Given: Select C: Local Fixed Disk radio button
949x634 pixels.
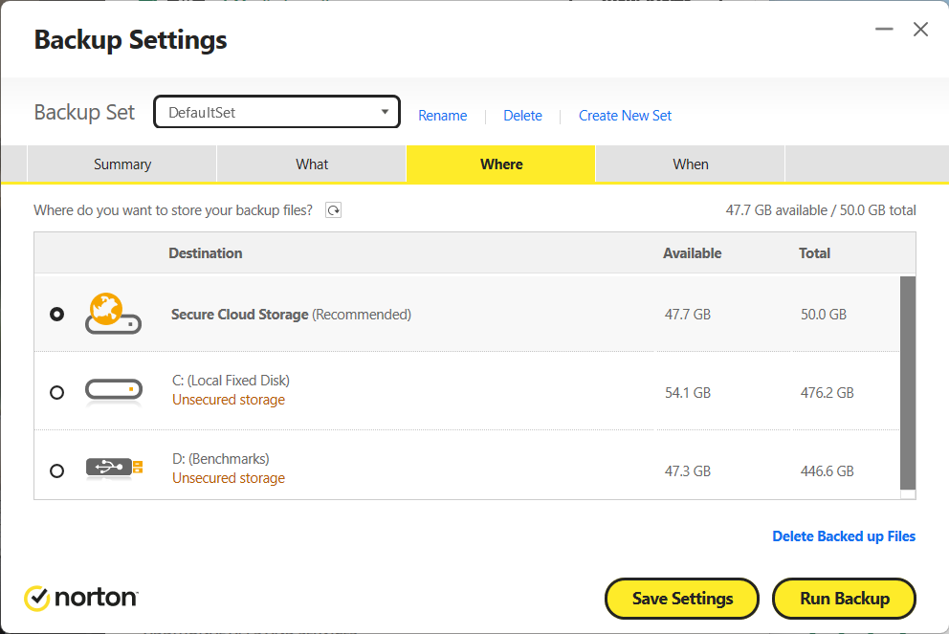Looking at the screenshot, I should (x=56, y=393).
